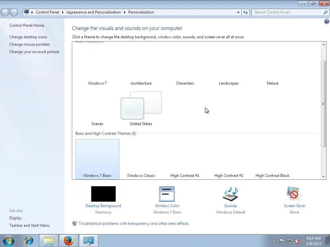Expand arrow after Appearance and Personalization breadcrumb

tap(125, 12)
